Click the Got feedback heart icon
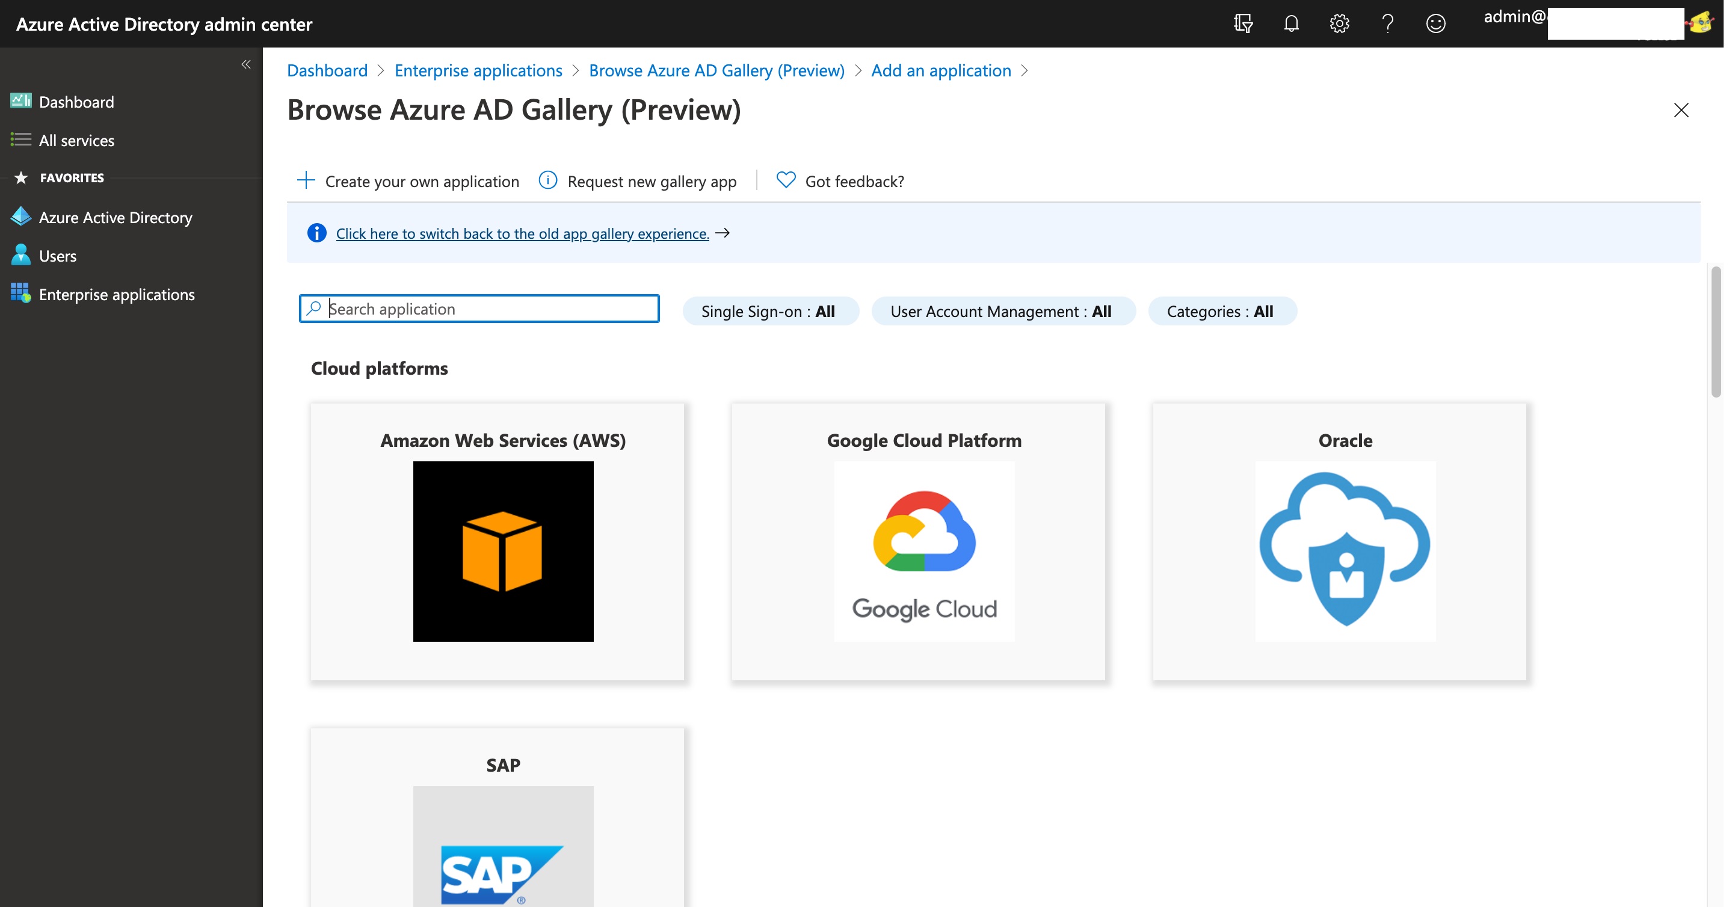Image resolution: width=1735 pixels, height=907 pixels. (785, 180)
